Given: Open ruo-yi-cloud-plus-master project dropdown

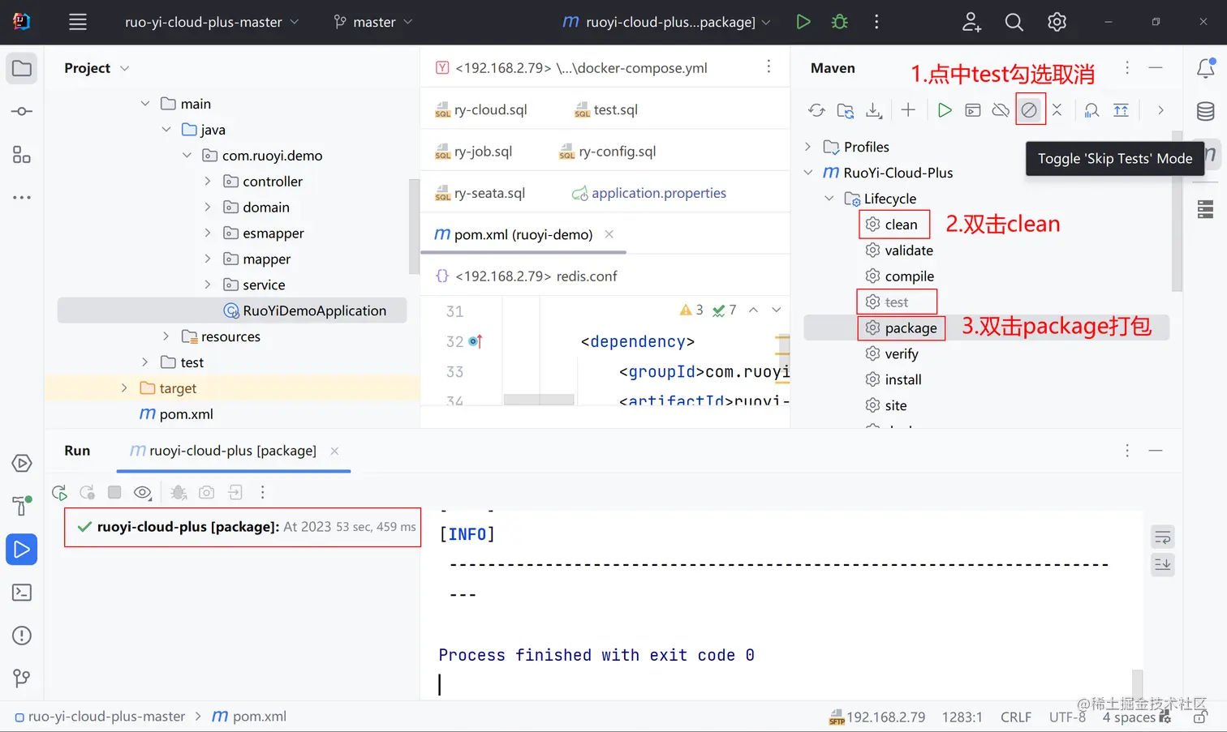Looking at the screenshot, I should [211, 22].
